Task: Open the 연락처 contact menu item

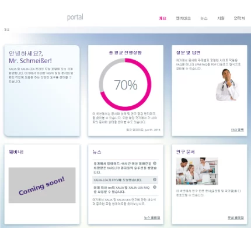Action: (239, 18)
